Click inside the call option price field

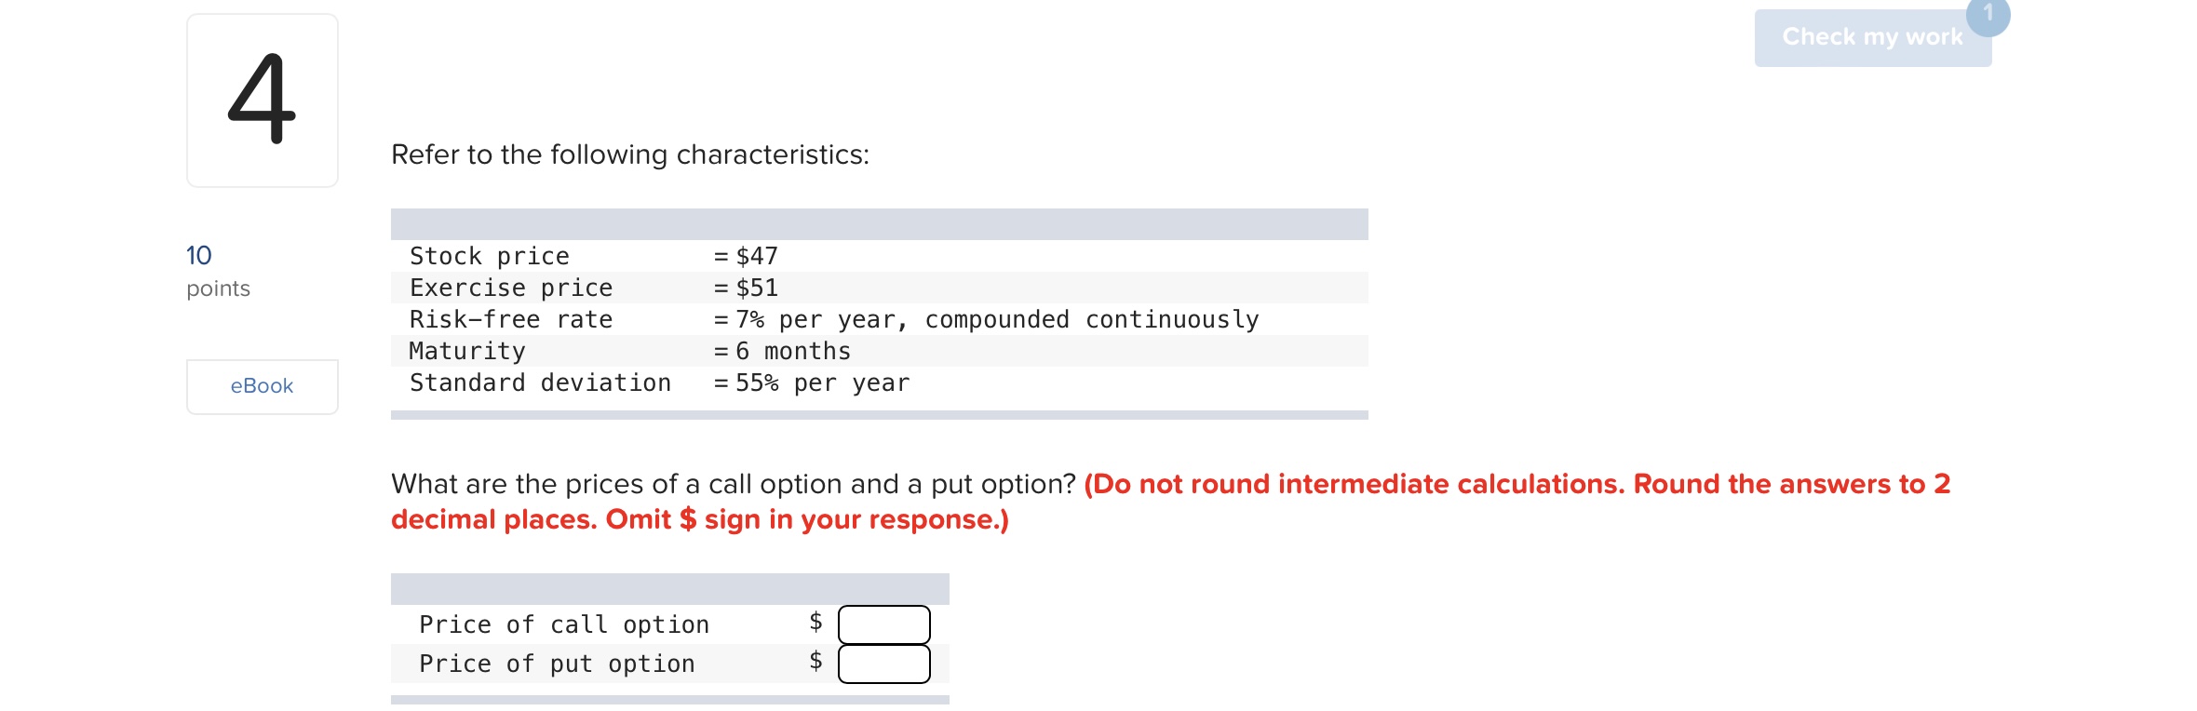tap(883, 624)
